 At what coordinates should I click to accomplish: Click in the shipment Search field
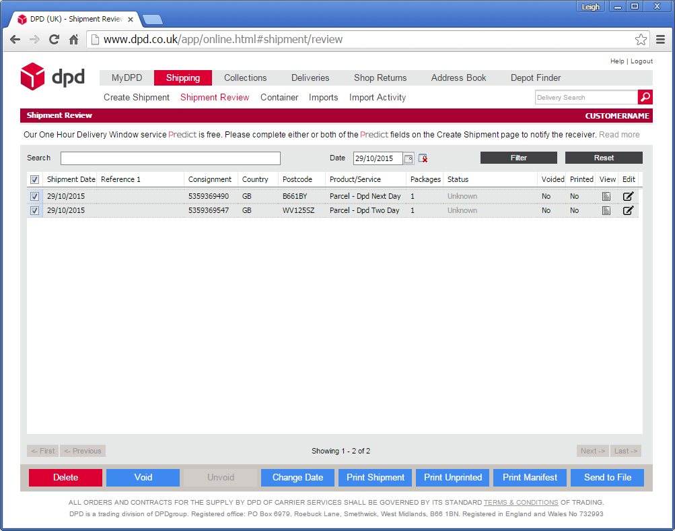tap(170, 158)
